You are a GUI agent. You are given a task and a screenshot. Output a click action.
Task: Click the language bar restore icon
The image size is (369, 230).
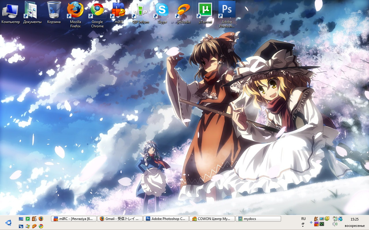click(x=303, y=223)
